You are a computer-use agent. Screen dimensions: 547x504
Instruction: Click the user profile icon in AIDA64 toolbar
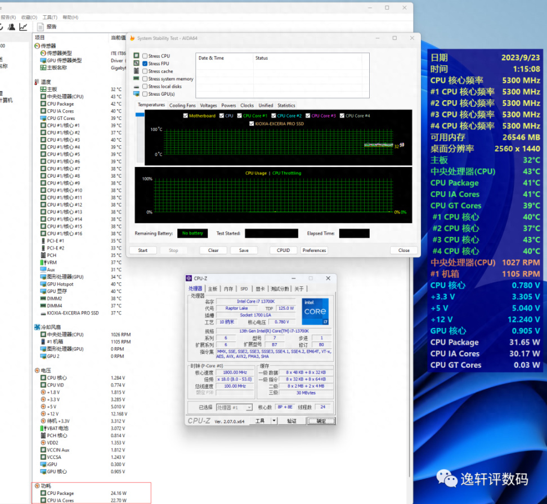[x=11, y=26]
